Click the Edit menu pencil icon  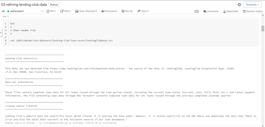[62, 11]
